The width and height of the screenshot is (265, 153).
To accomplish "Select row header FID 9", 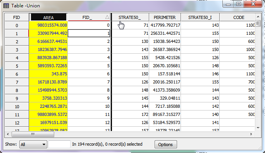I will 17,98.
